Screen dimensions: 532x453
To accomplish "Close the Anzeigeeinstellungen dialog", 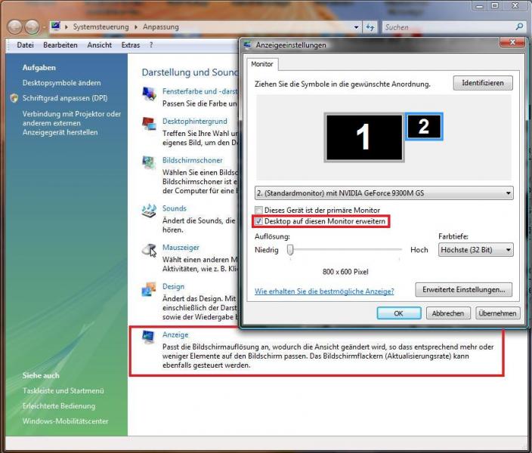I will click(512, 42).
